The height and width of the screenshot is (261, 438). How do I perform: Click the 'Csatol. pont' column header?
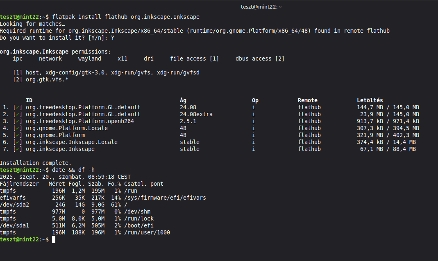(143, 184)
